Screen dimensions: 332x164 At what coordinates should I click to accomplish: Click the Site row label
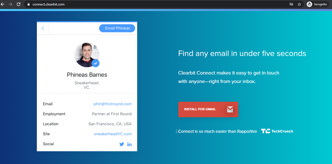coord(46,134)
